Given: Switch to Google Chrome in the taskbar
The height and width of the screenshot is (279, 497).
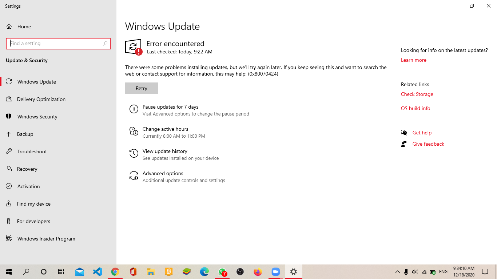Looking at the screenshot, I should tap(115, 272).
